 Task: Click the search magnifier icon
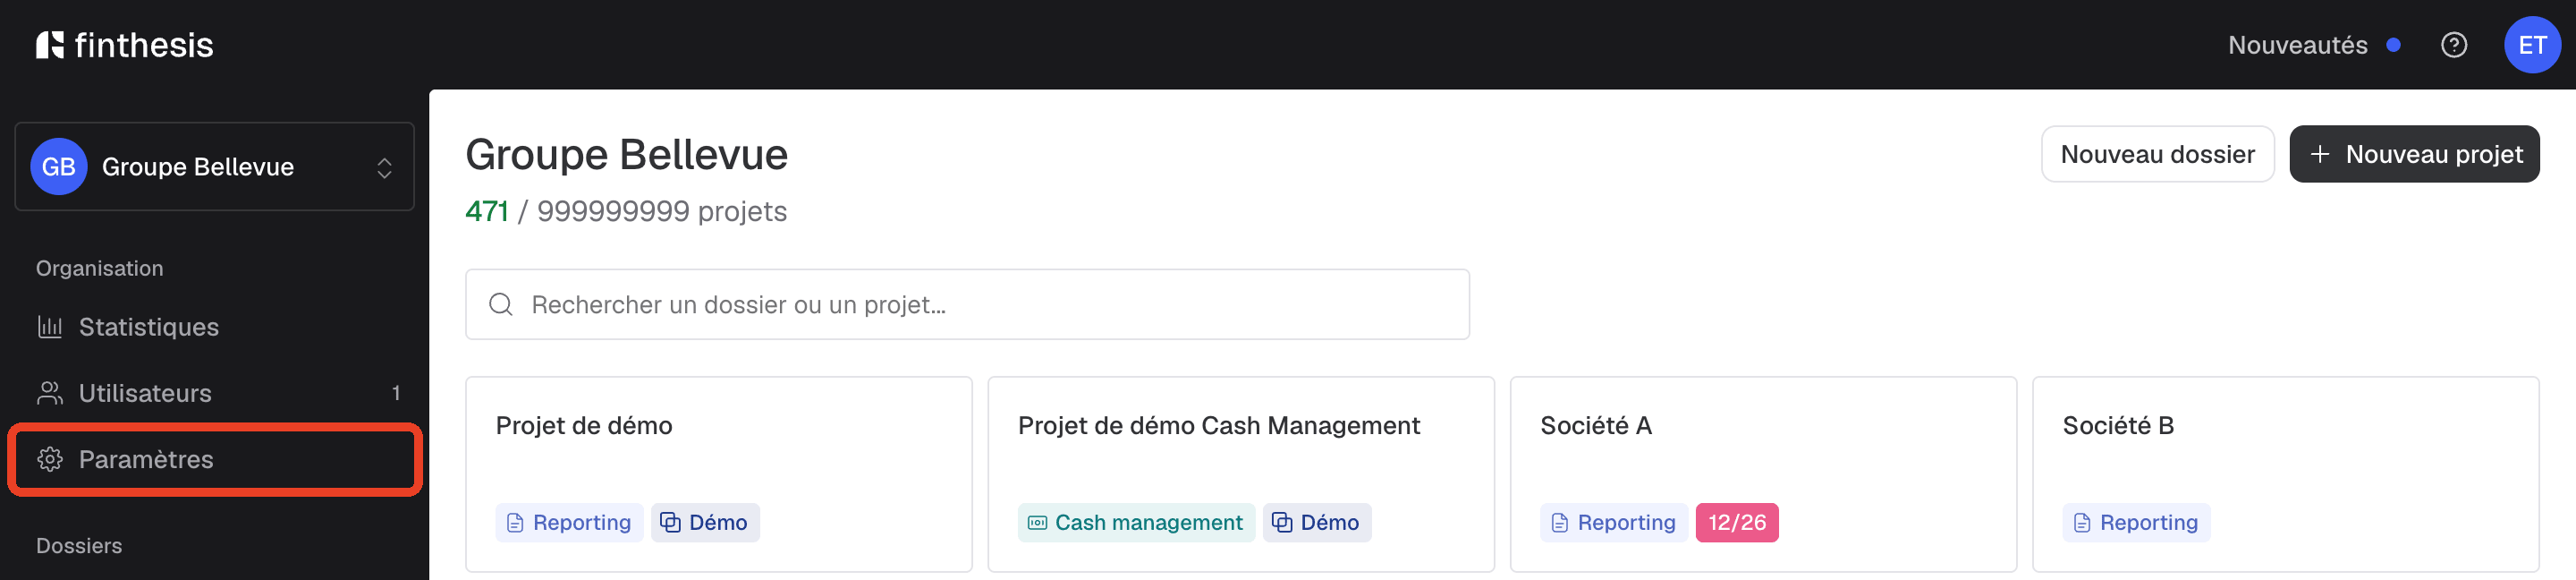pyautogui.click(x=501, y=304)
